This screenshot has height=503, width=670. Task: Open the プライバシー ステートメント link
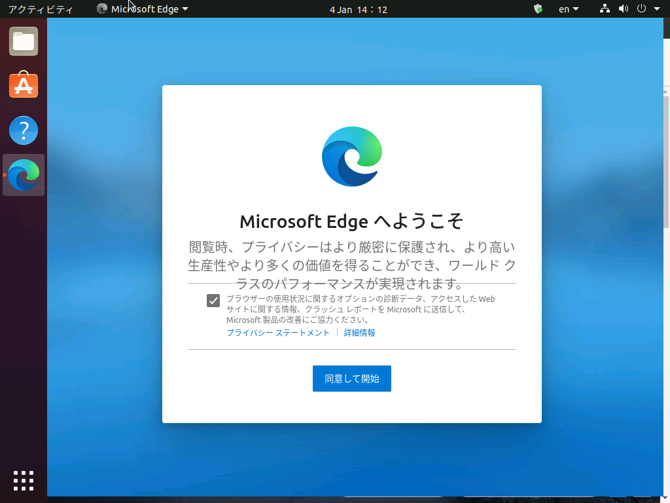tap(277, 333)
